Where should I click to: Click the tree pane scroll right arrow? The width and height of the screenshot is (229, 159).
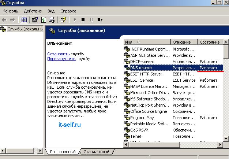pyautogui.click(x=40, y=151)
